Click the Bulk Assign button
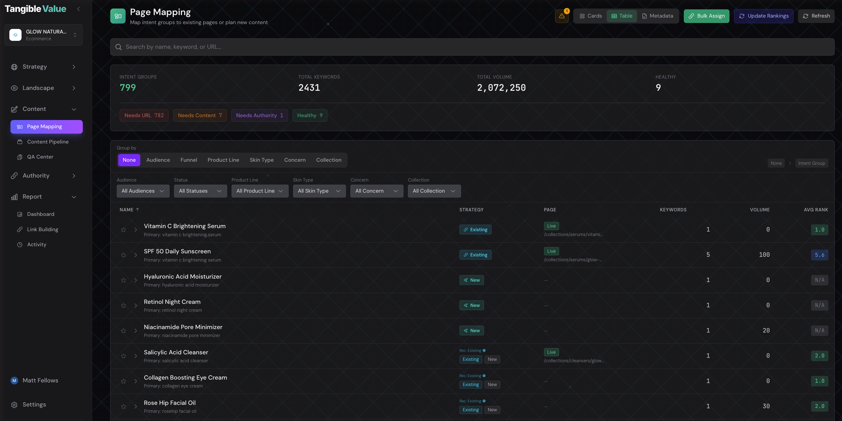 706,16
